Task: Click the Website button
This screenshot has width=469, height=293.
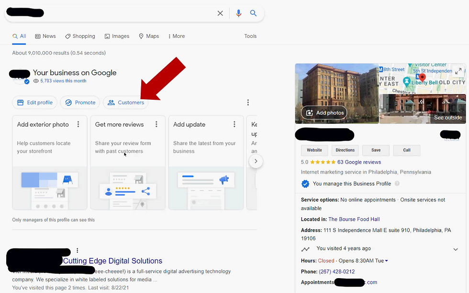Action: click(x=314, y=150)
